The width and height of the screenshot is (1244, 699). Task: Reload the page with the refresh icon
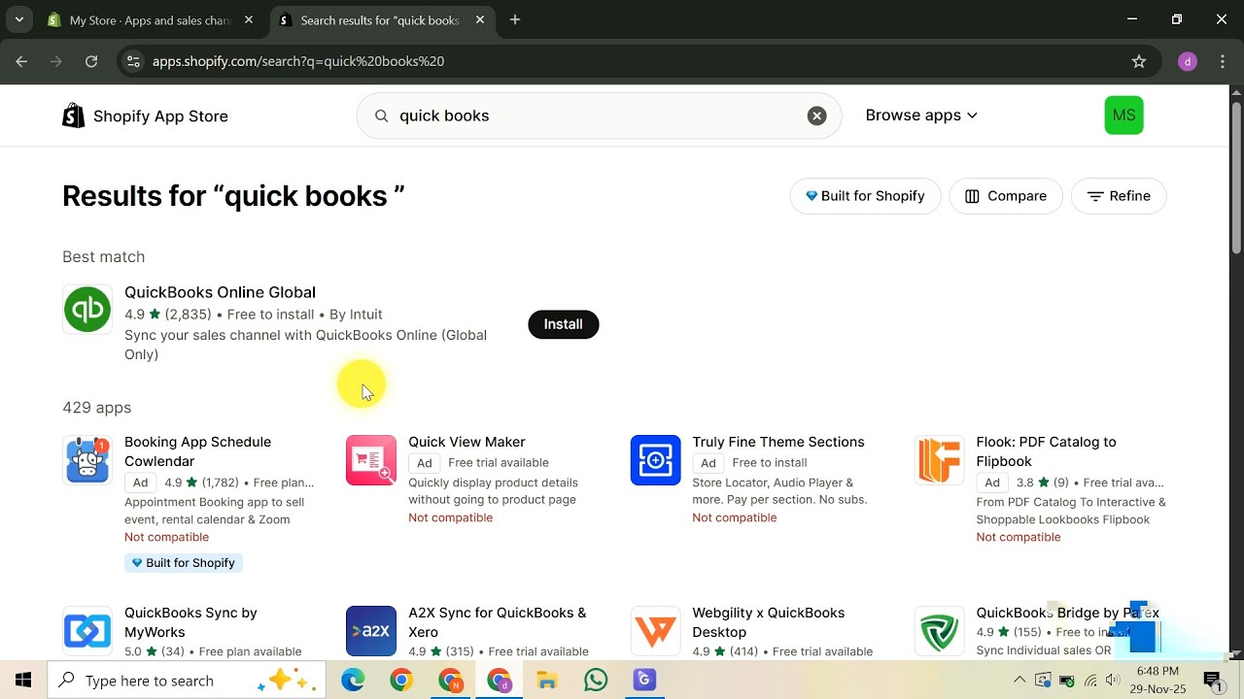[x=91, y=61]
